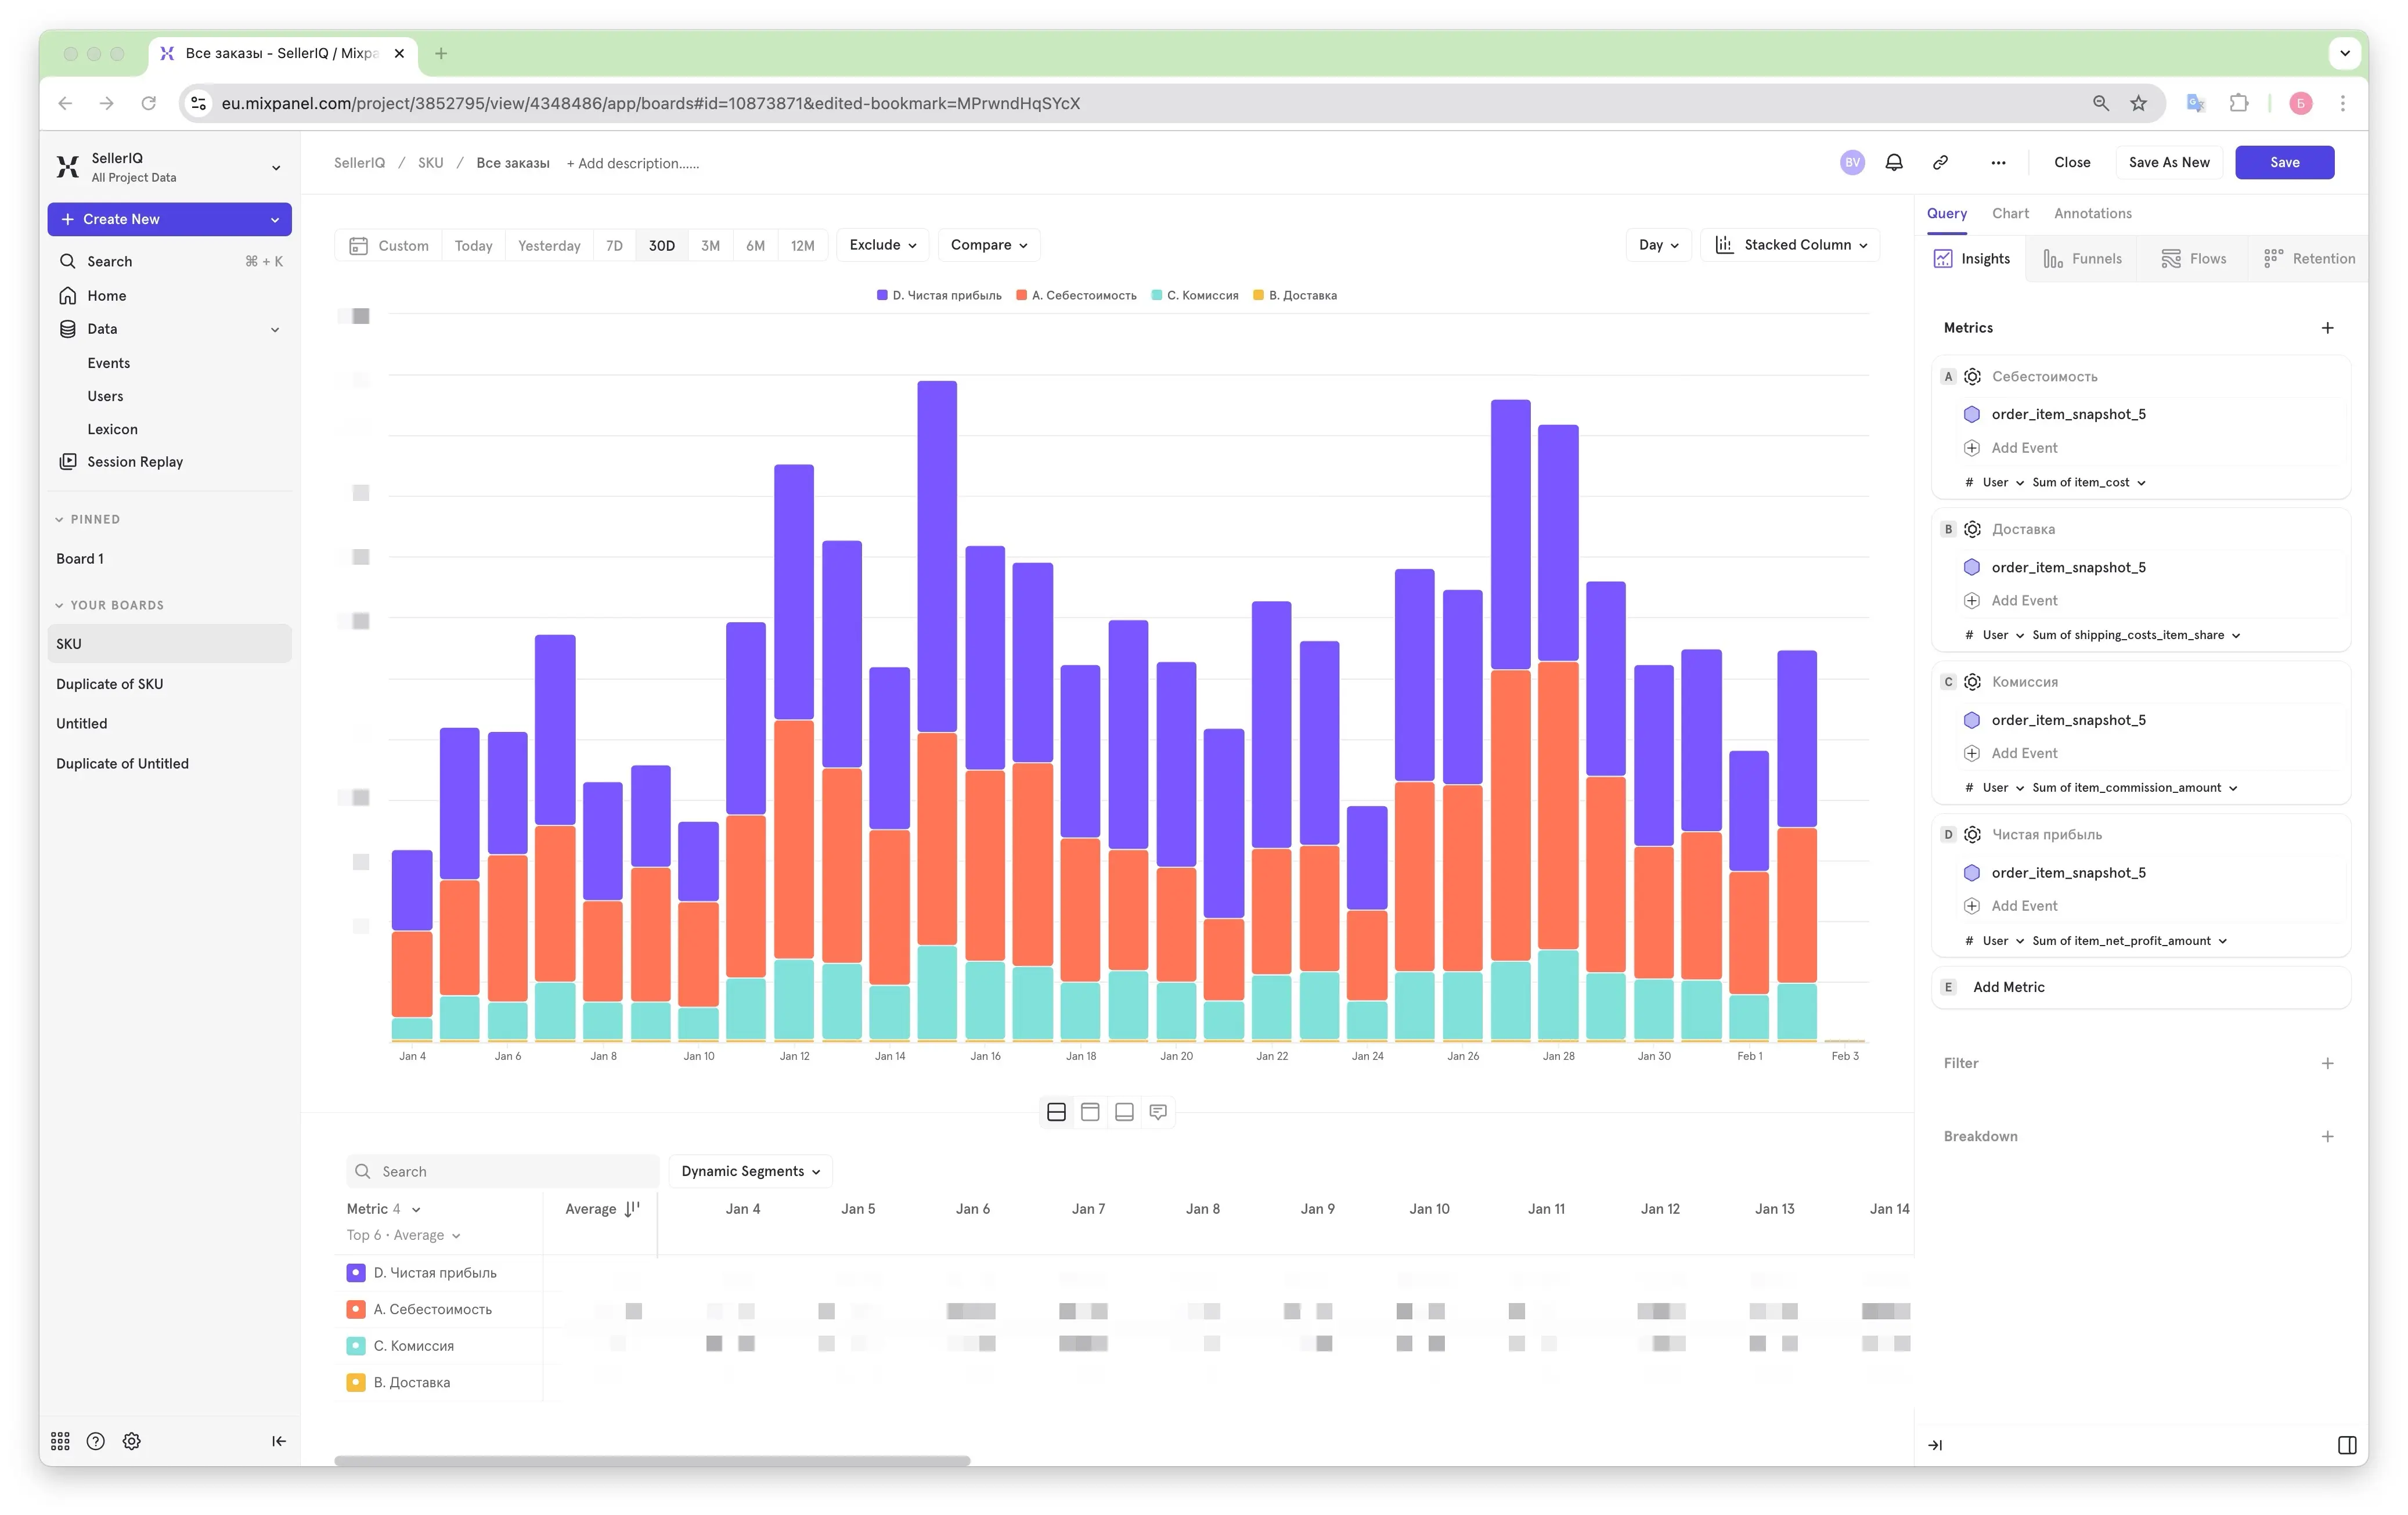Add a filter with plus icon
2408x1515 pixels.
(x=2328, y=1063)
